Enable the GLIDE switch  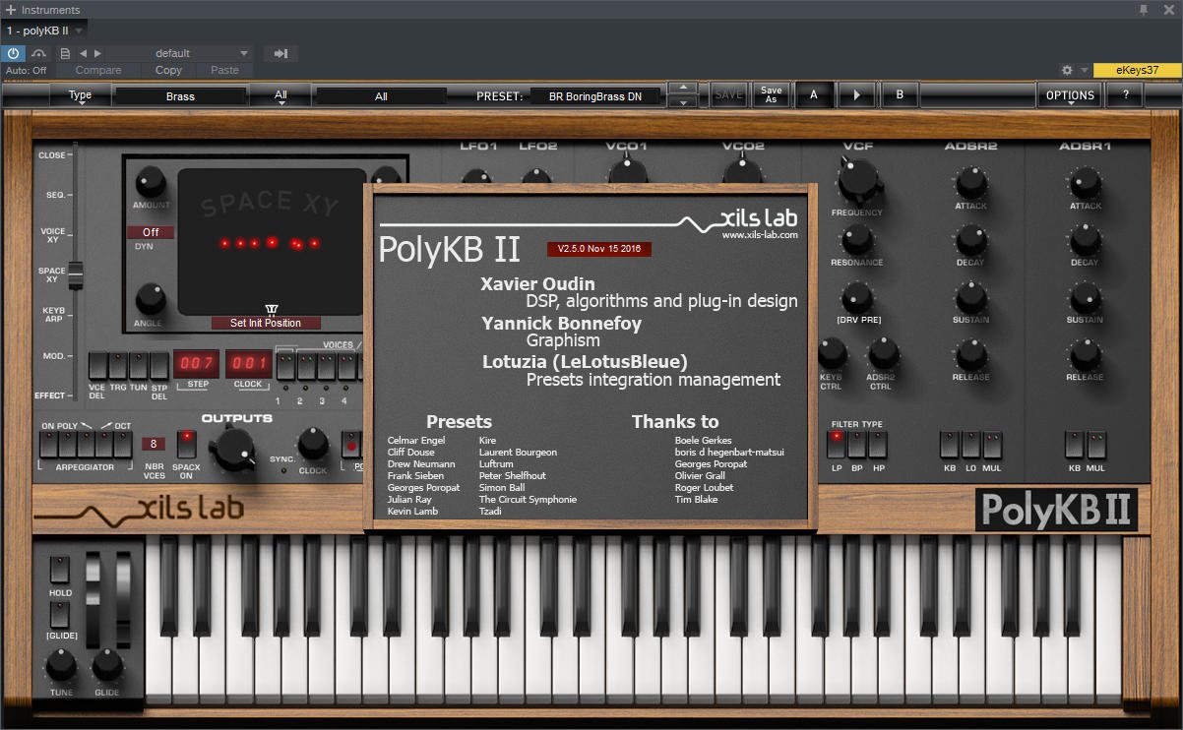tap(60, 615)
